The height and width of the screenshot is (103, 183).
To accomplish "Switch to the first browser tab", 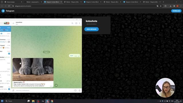I will click(13, 2).
